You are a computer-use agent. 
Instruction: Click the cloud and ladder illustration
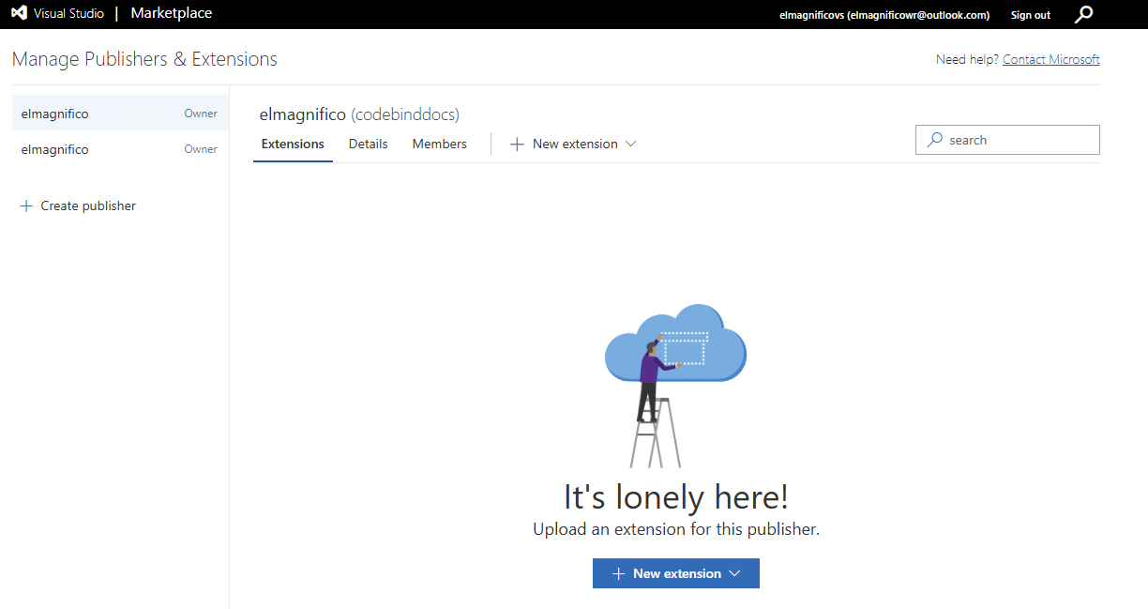675,385
